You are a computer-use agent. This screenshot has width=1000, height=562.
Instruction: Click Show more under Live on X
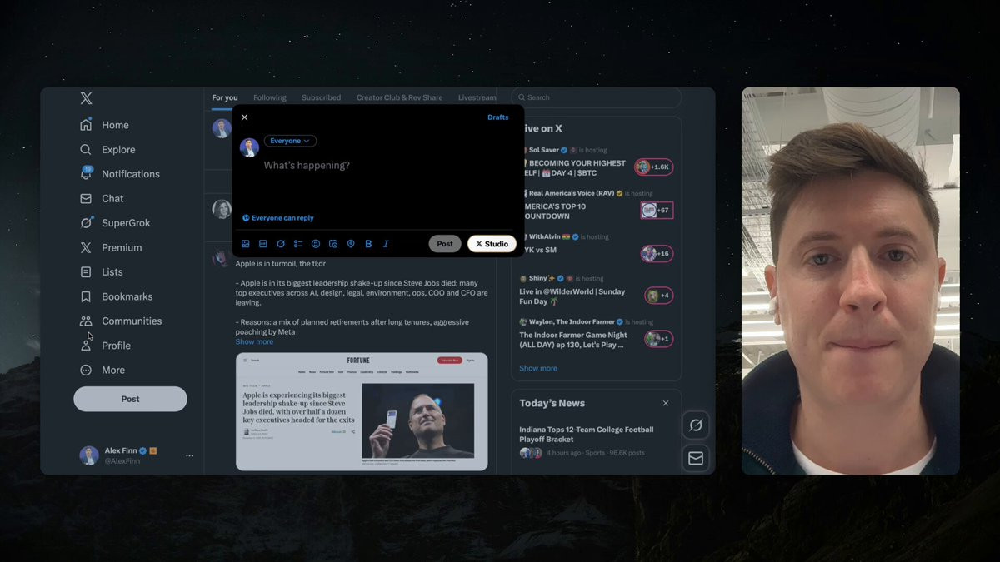point(538,368)
